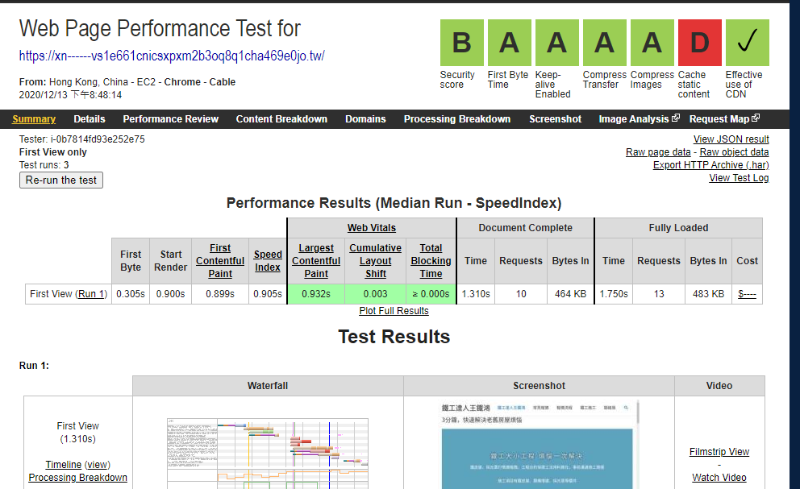Click the Compress Transfer A grade badge
800x489 pixels.
[x=604, y=43]
